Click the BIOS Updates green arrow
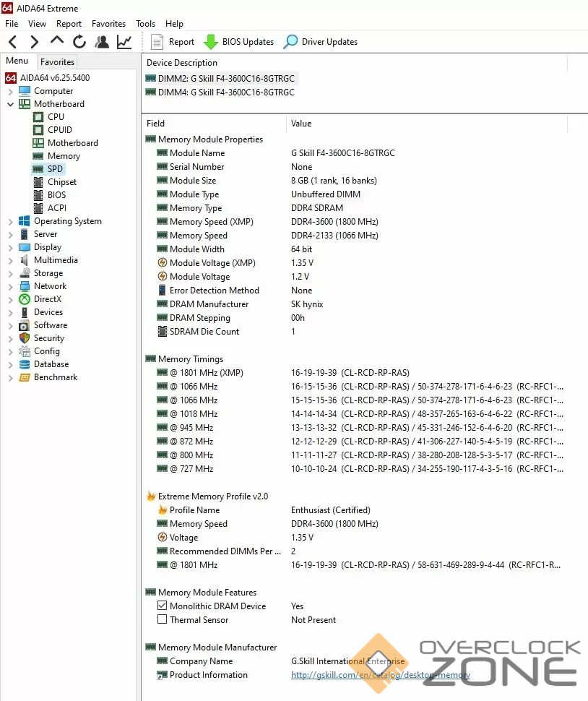The height and width of the screenshot is (701, 588). (211, 42)
